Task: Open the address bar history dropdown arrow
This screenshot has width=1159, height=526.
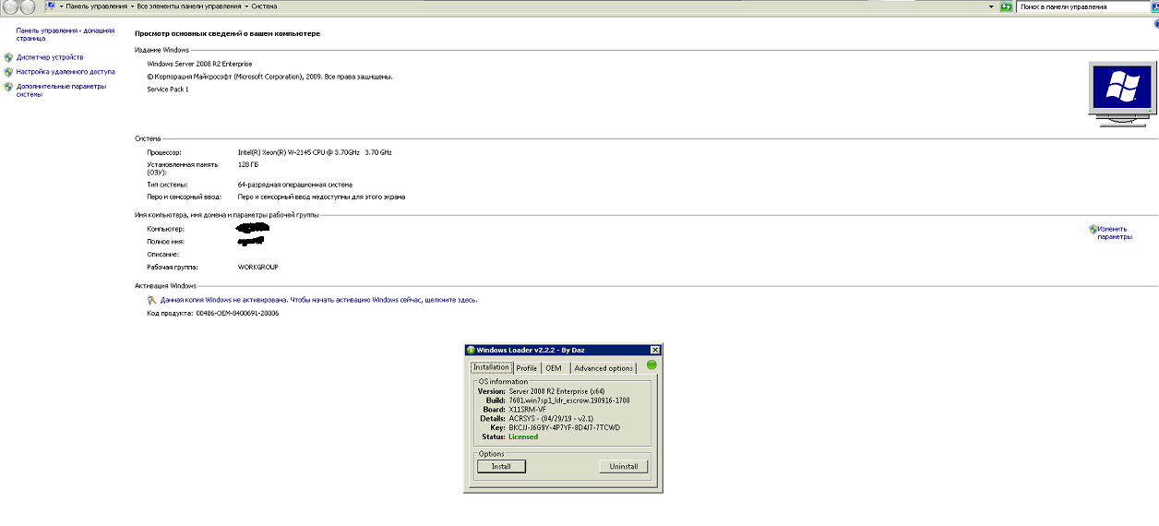Action: [991, 6]
